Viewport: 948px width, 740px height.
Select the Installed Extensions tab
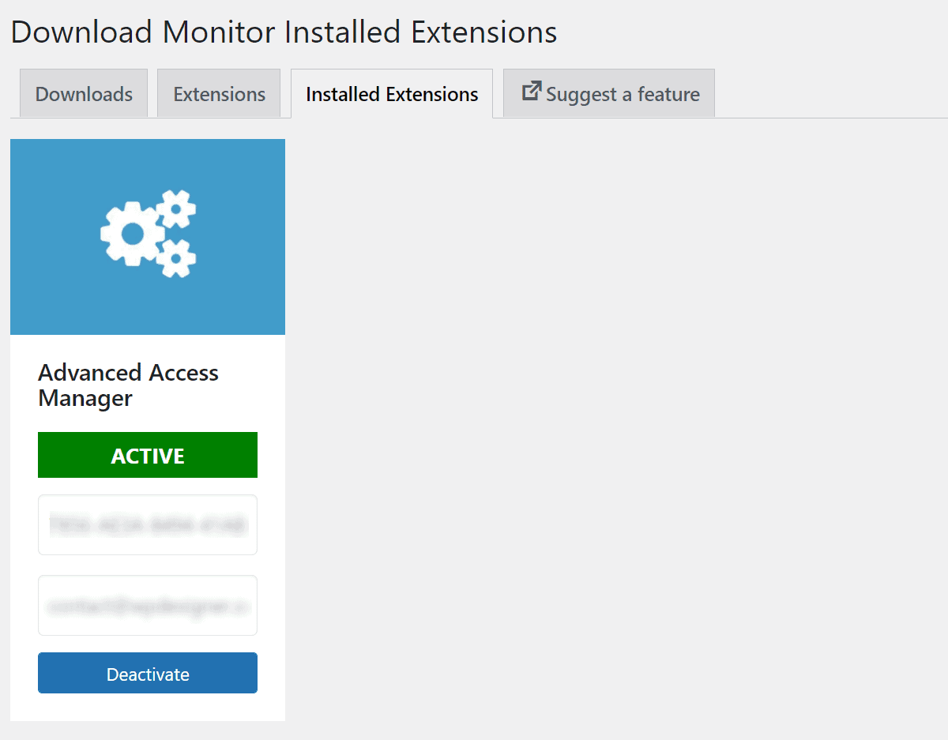[x=390, y=93]
